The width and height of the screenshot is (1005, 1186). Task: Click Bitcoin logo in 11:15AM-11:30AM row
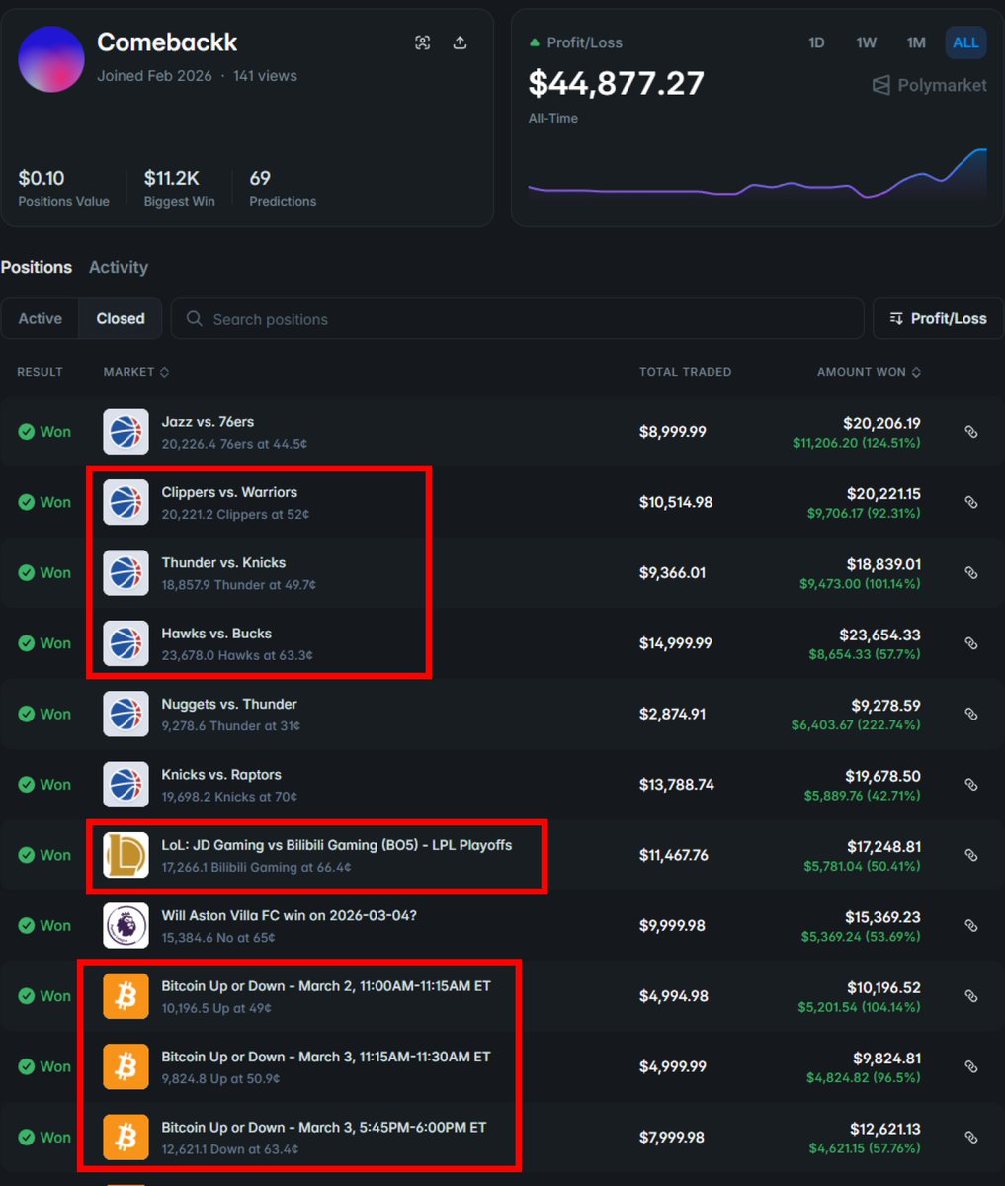click(126, 1066)
